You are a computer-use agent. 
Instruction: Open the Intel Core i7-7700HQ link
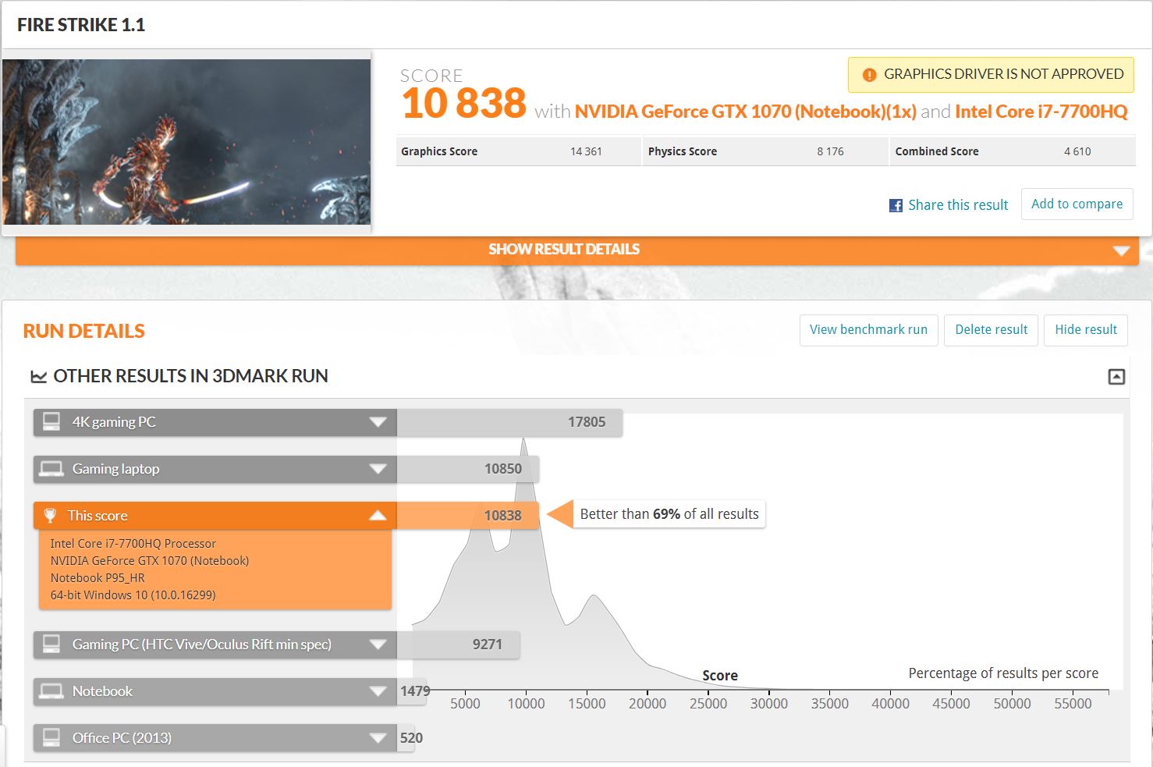[1041, 112]
